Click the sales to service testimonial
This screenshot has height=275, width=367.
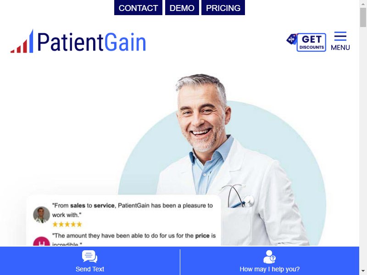(133, 210)
